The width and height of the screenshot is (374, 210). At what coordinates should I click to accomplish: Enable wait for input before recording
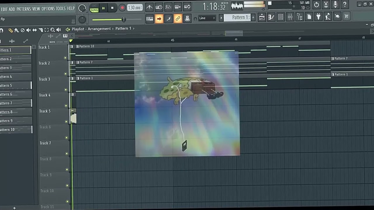159,7
